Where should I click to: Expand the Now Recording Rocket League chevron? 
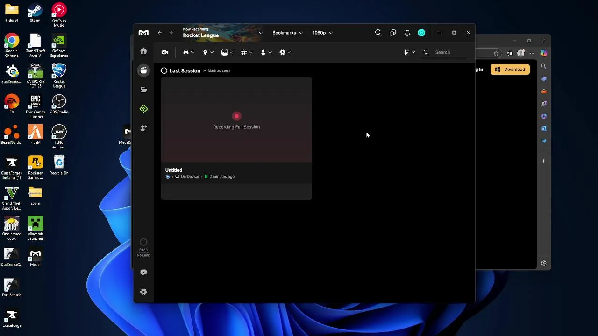(260, 33)
